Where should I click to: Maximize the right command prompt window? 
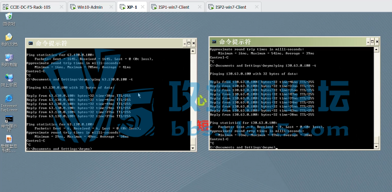[x=372, y=42]
